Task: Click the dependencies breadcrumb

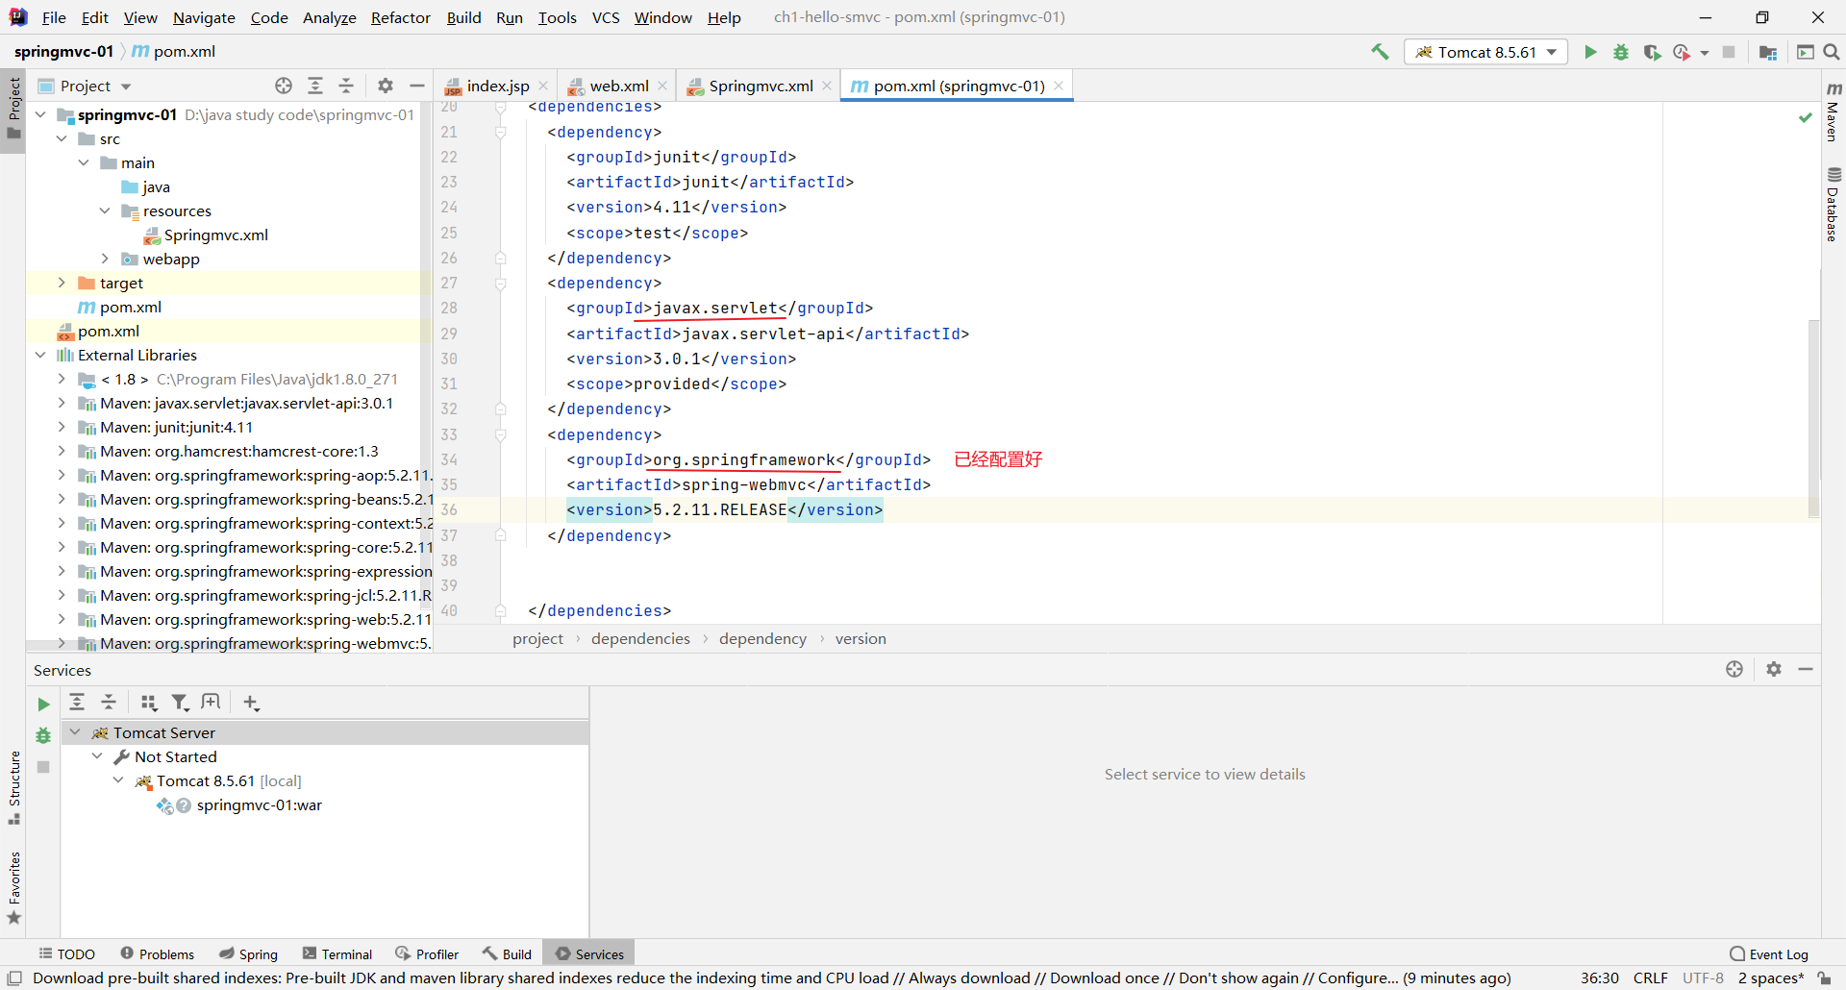Action: coord(640,638)
